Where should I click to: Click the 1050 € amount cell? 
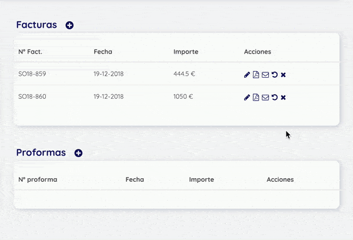(183, 96)
